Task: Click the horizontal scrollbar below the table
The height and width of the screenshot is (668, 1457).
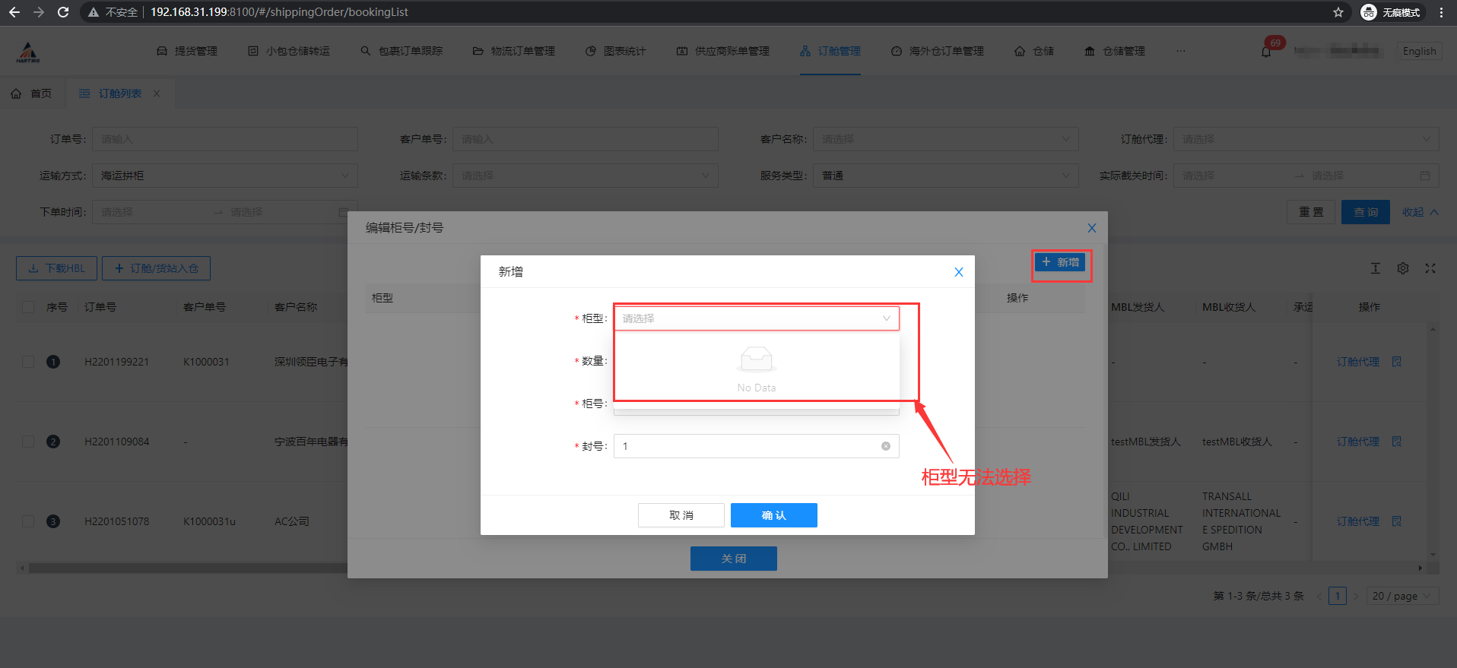Action: 183,568
